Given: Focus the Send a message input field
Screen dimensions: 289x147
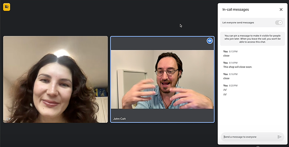Looking at the screenshot, I should (x=249, y=137).
